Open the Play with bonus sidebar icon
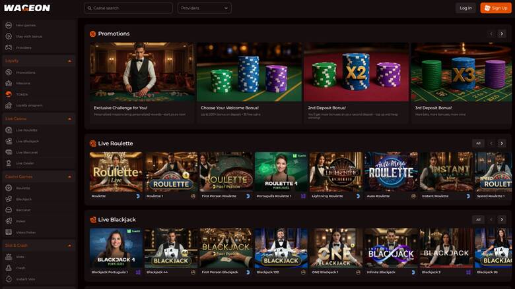Screen dimensions: 515x289 pos(9,36)
